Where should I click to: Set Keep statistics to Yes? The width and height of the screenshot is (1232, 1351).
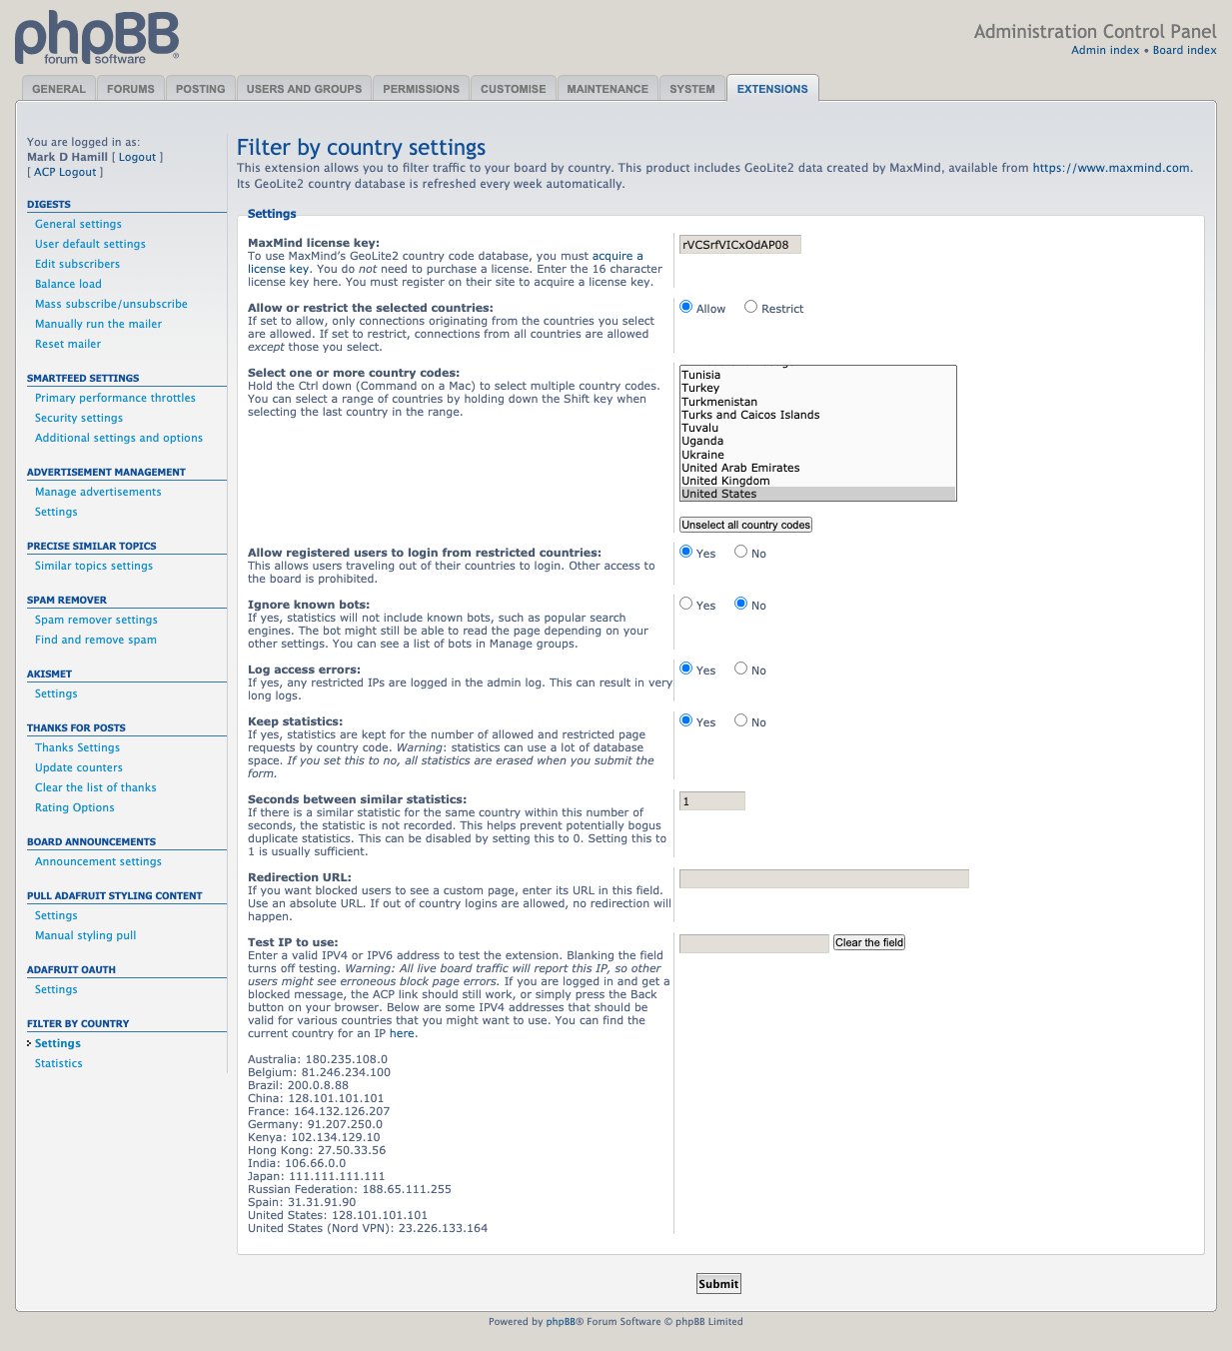point(686,720)
